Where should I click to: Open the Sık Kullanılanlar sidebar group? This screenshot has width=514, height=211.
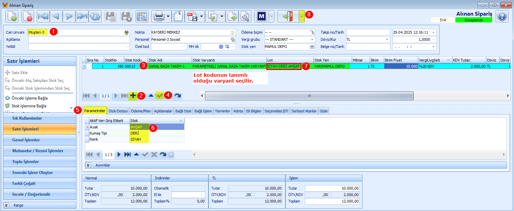(x=40, y=118)
